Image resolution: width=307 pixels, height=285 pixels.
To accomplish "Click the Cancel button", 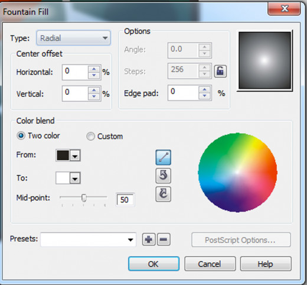I will pos(210,264).
